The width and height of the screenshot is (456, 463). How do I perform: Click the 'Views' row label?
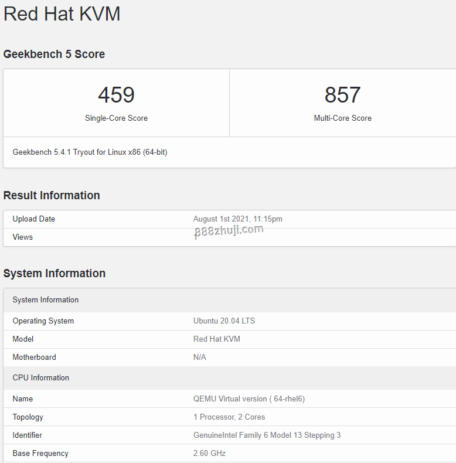click(22, 237)
